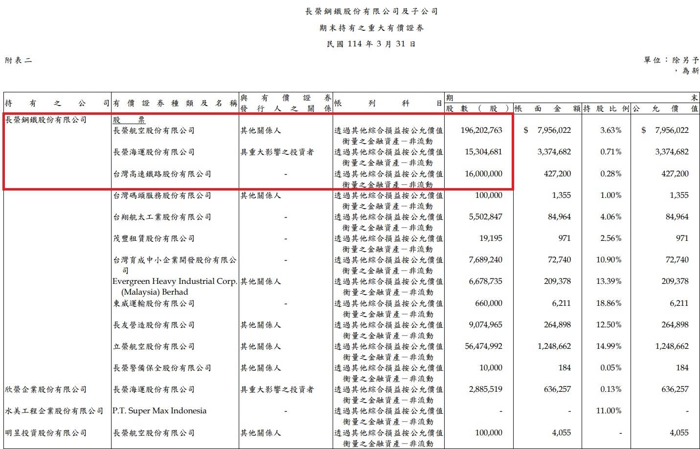
Task: Click the column header 帳面金額
Action: (547, 108)
